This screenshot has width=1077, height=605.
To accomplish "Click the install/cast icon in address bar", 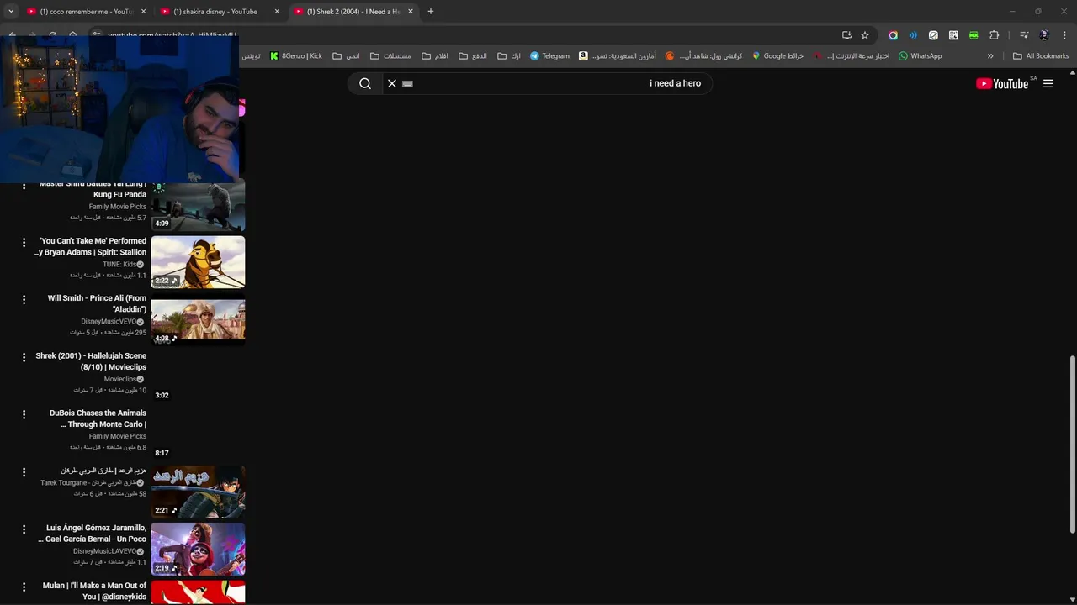I will tap(846, 35).
